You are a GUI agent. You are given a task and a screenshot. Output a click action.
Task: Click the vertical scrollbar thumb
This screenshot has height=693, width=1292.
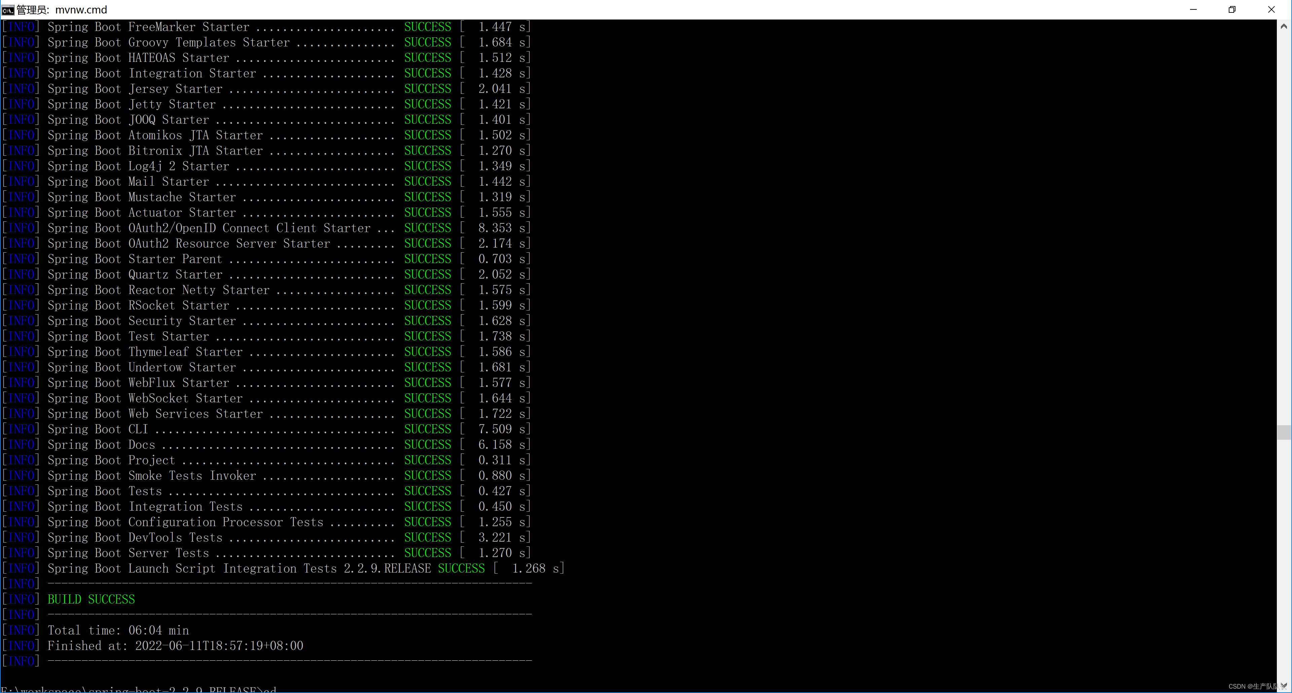(x=1284, y=432)
